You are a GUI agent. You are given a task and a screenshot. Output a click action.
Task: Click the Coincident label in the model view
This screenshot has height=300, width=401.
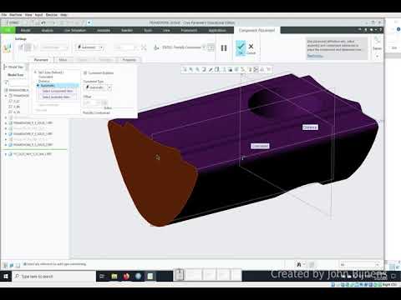click(260, 146)
